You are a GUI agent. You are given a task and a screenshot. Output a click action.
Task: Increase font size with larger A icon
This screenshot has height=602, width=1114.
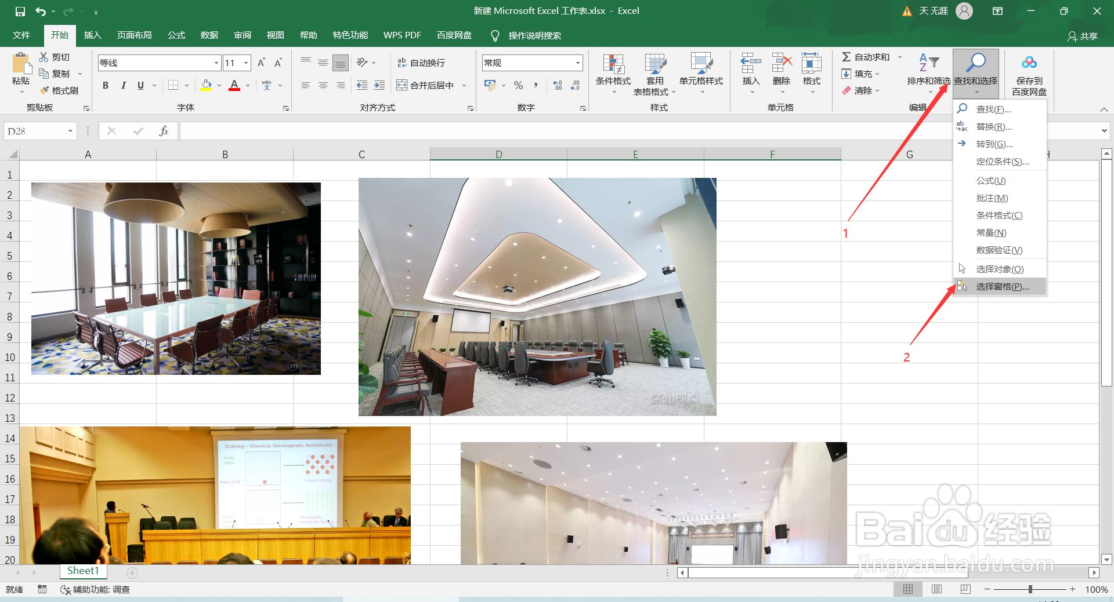pos(261,63)
